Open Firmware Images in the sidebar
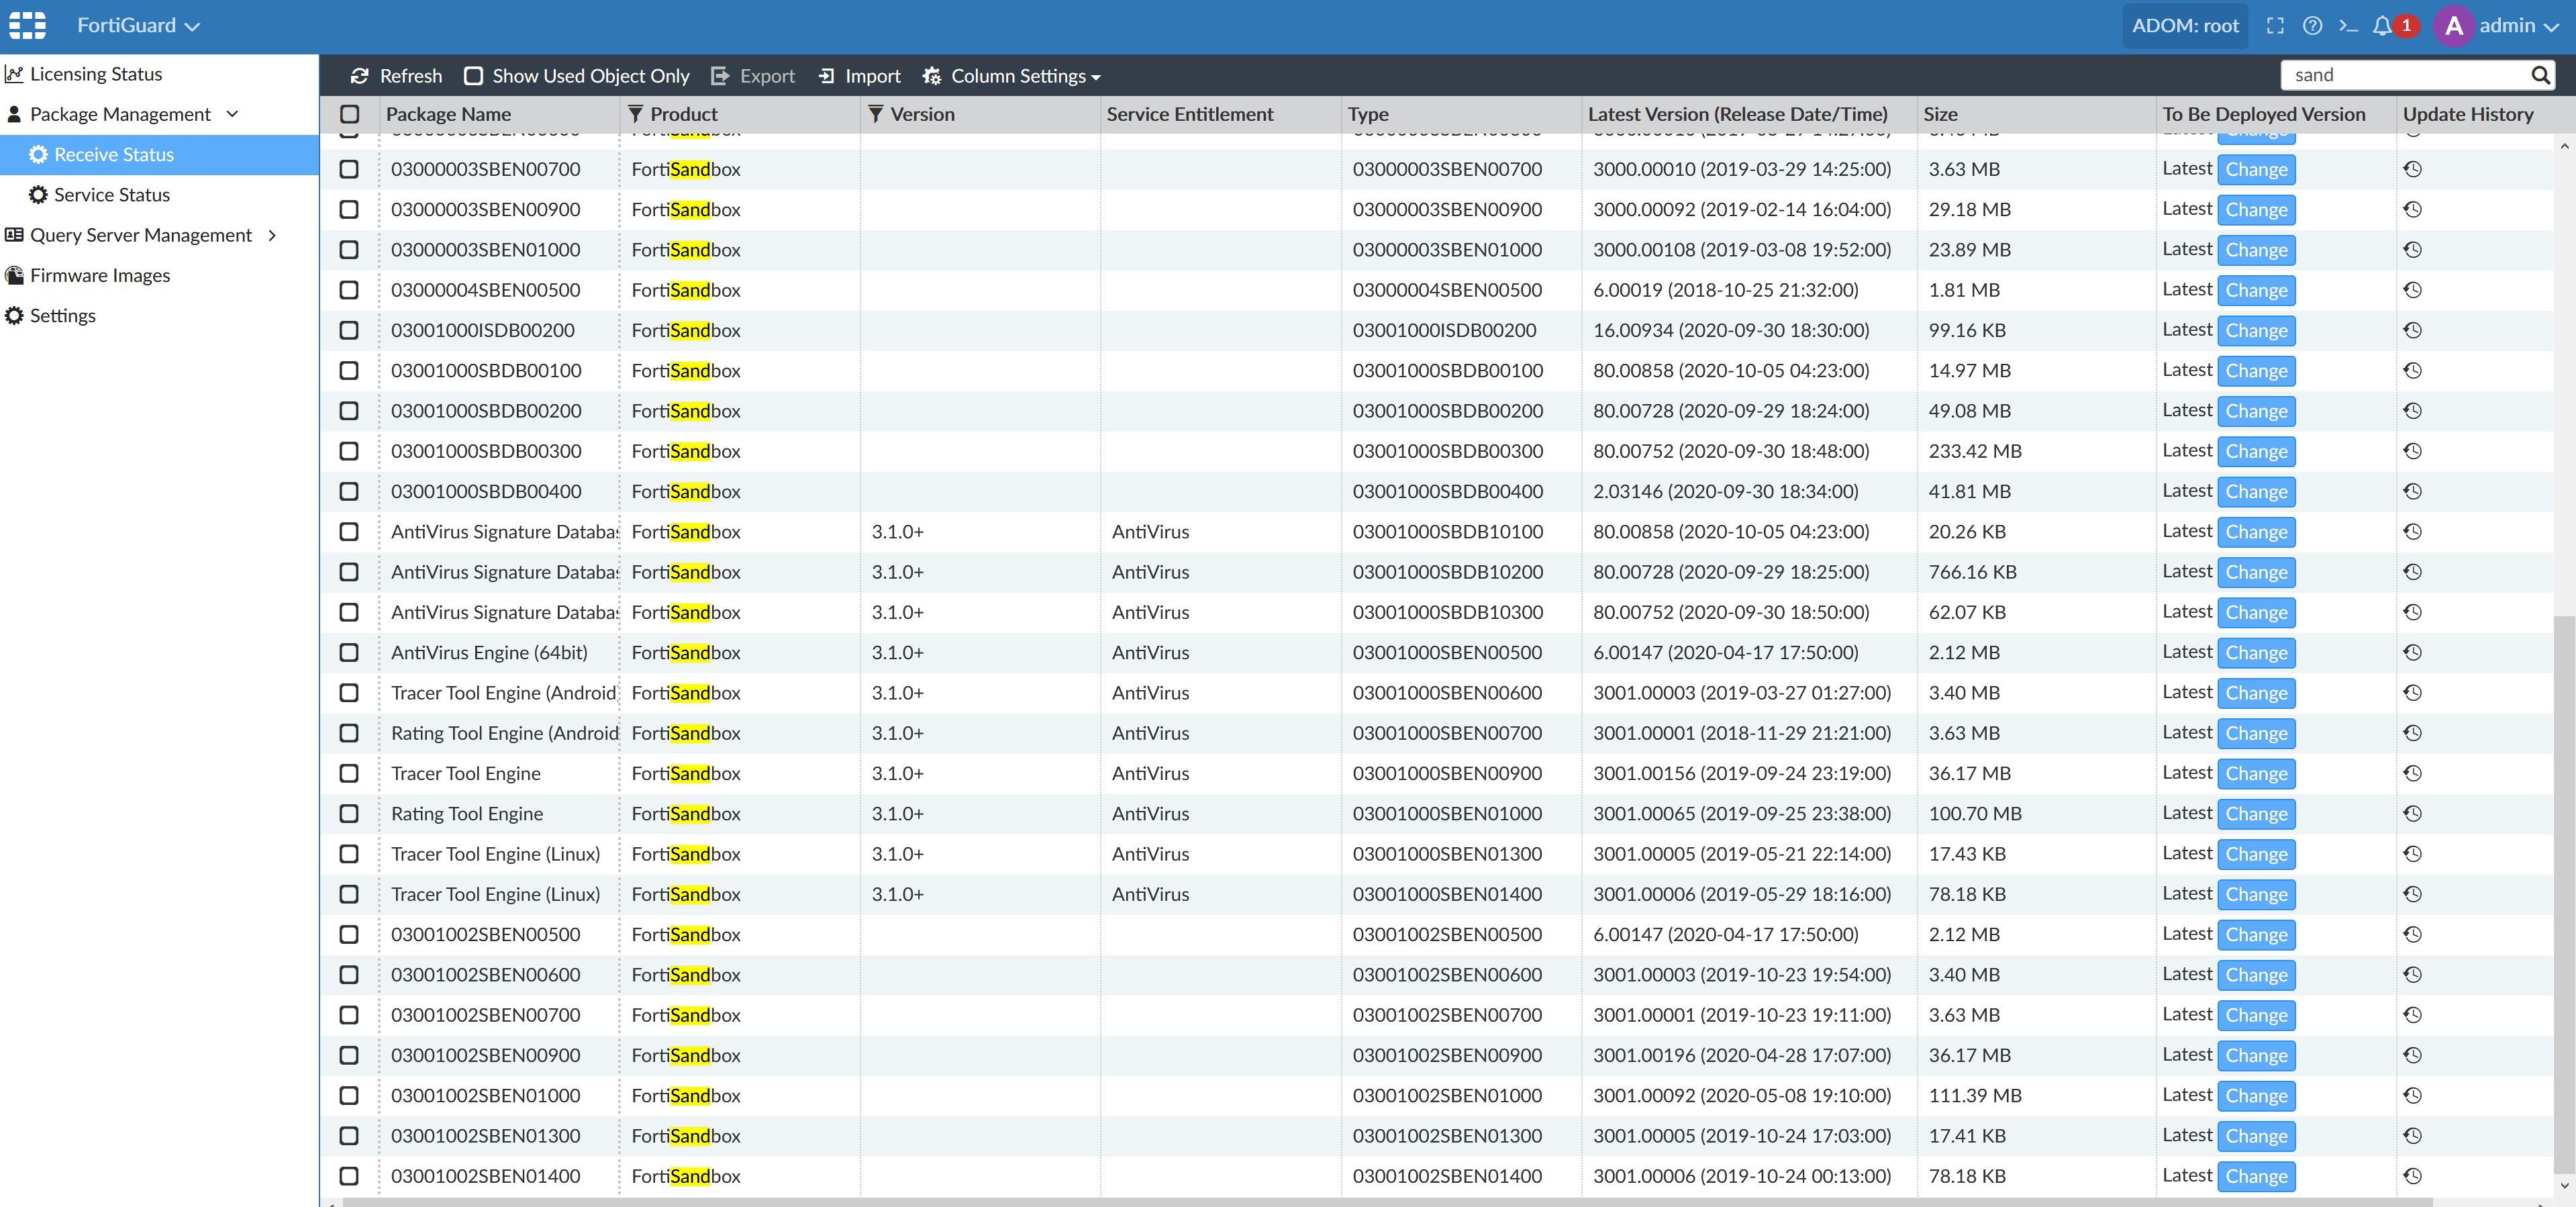 (x=100, y=275)
